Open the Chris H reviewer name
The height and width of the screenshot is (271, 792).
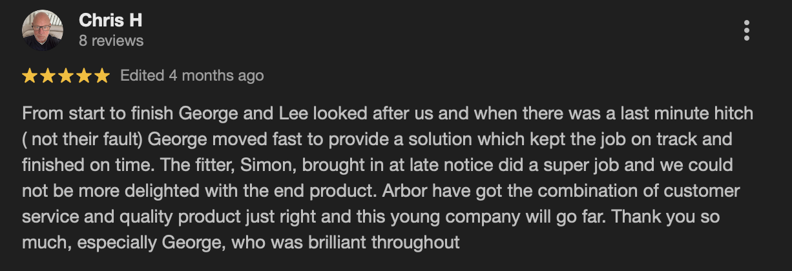coord(110,21)
